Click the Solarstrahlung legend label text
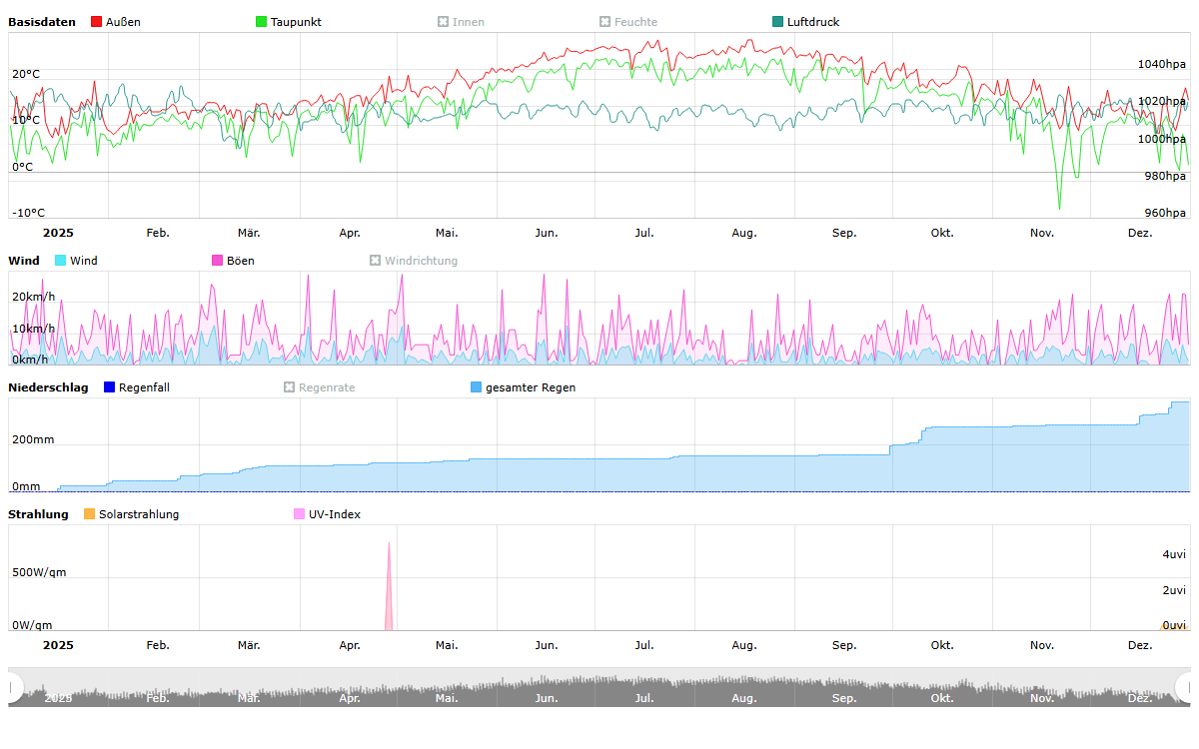1199x749 pixels. point(139,514)
